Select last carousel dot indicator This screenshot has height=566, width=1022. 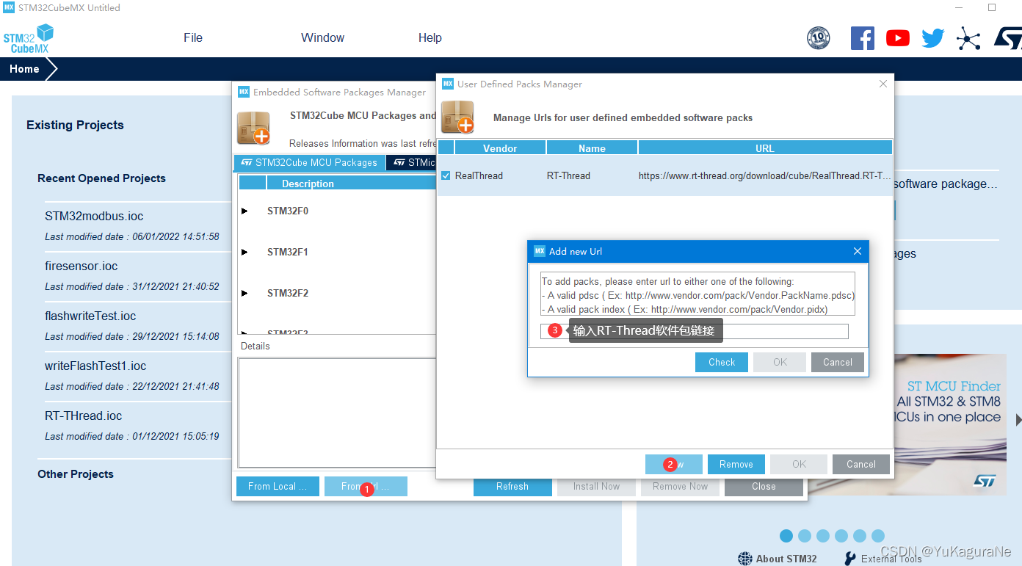(x=878, y=536)
